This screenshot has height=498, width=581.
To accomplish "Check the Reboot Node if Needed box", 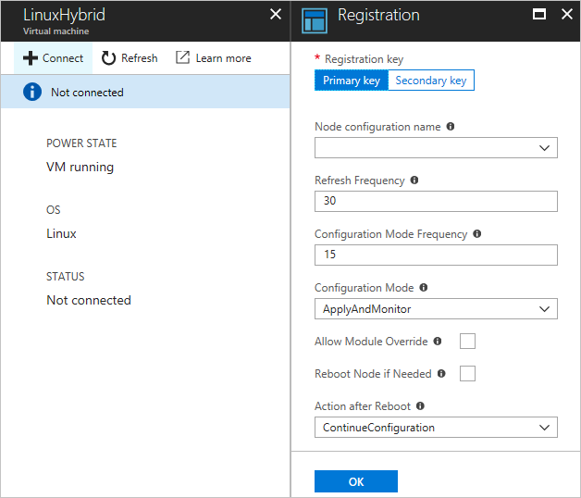I will click(468, 373).
